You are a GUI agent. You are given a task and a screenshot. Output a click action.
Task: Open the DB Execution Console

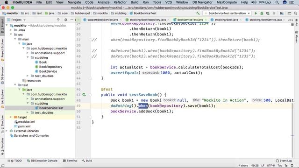(x=42, y=161)
